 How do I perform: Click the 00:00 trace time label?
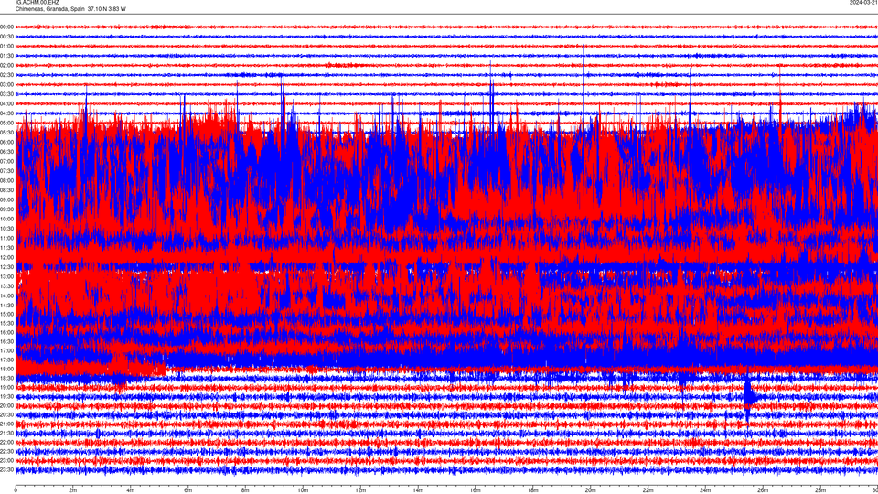coord(7,27)
